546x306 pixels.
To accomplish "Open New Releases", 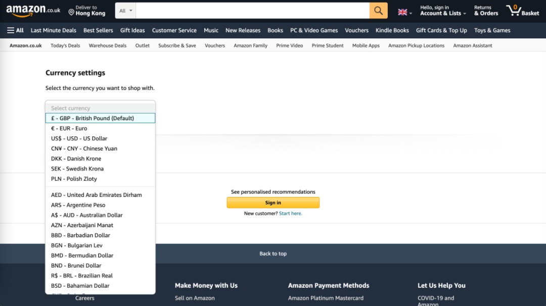I will click(x=243, y=30).
